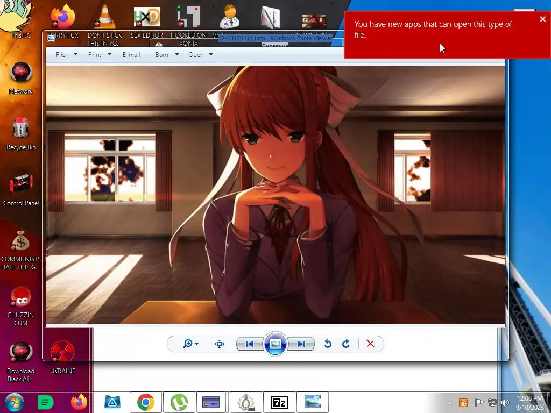This screenshot has width=551, height=413.
Task: Go to the previous photo
Action: [x=250, y=344]
